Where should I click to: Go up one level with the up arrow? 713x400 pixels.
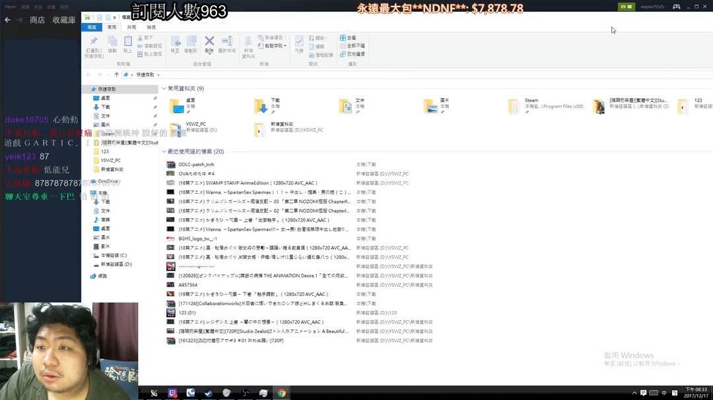pos(117,74)
